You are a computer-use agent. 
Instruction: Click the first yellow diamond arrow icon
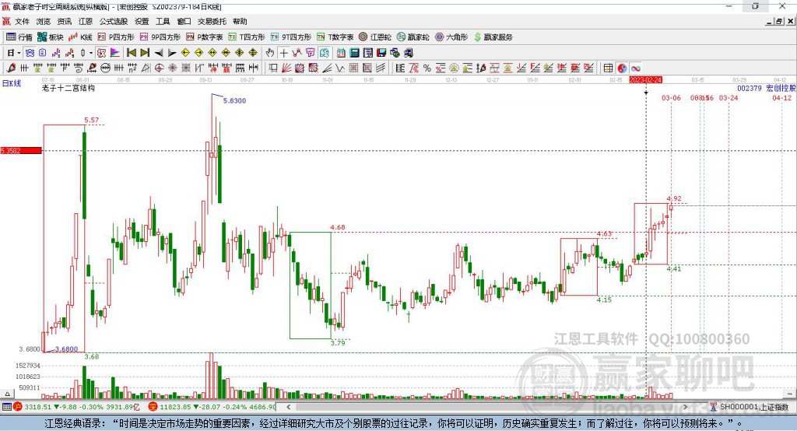[x=185, y=53]
